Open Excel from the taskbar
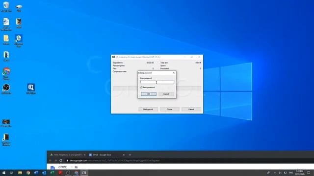 (52, 173)
